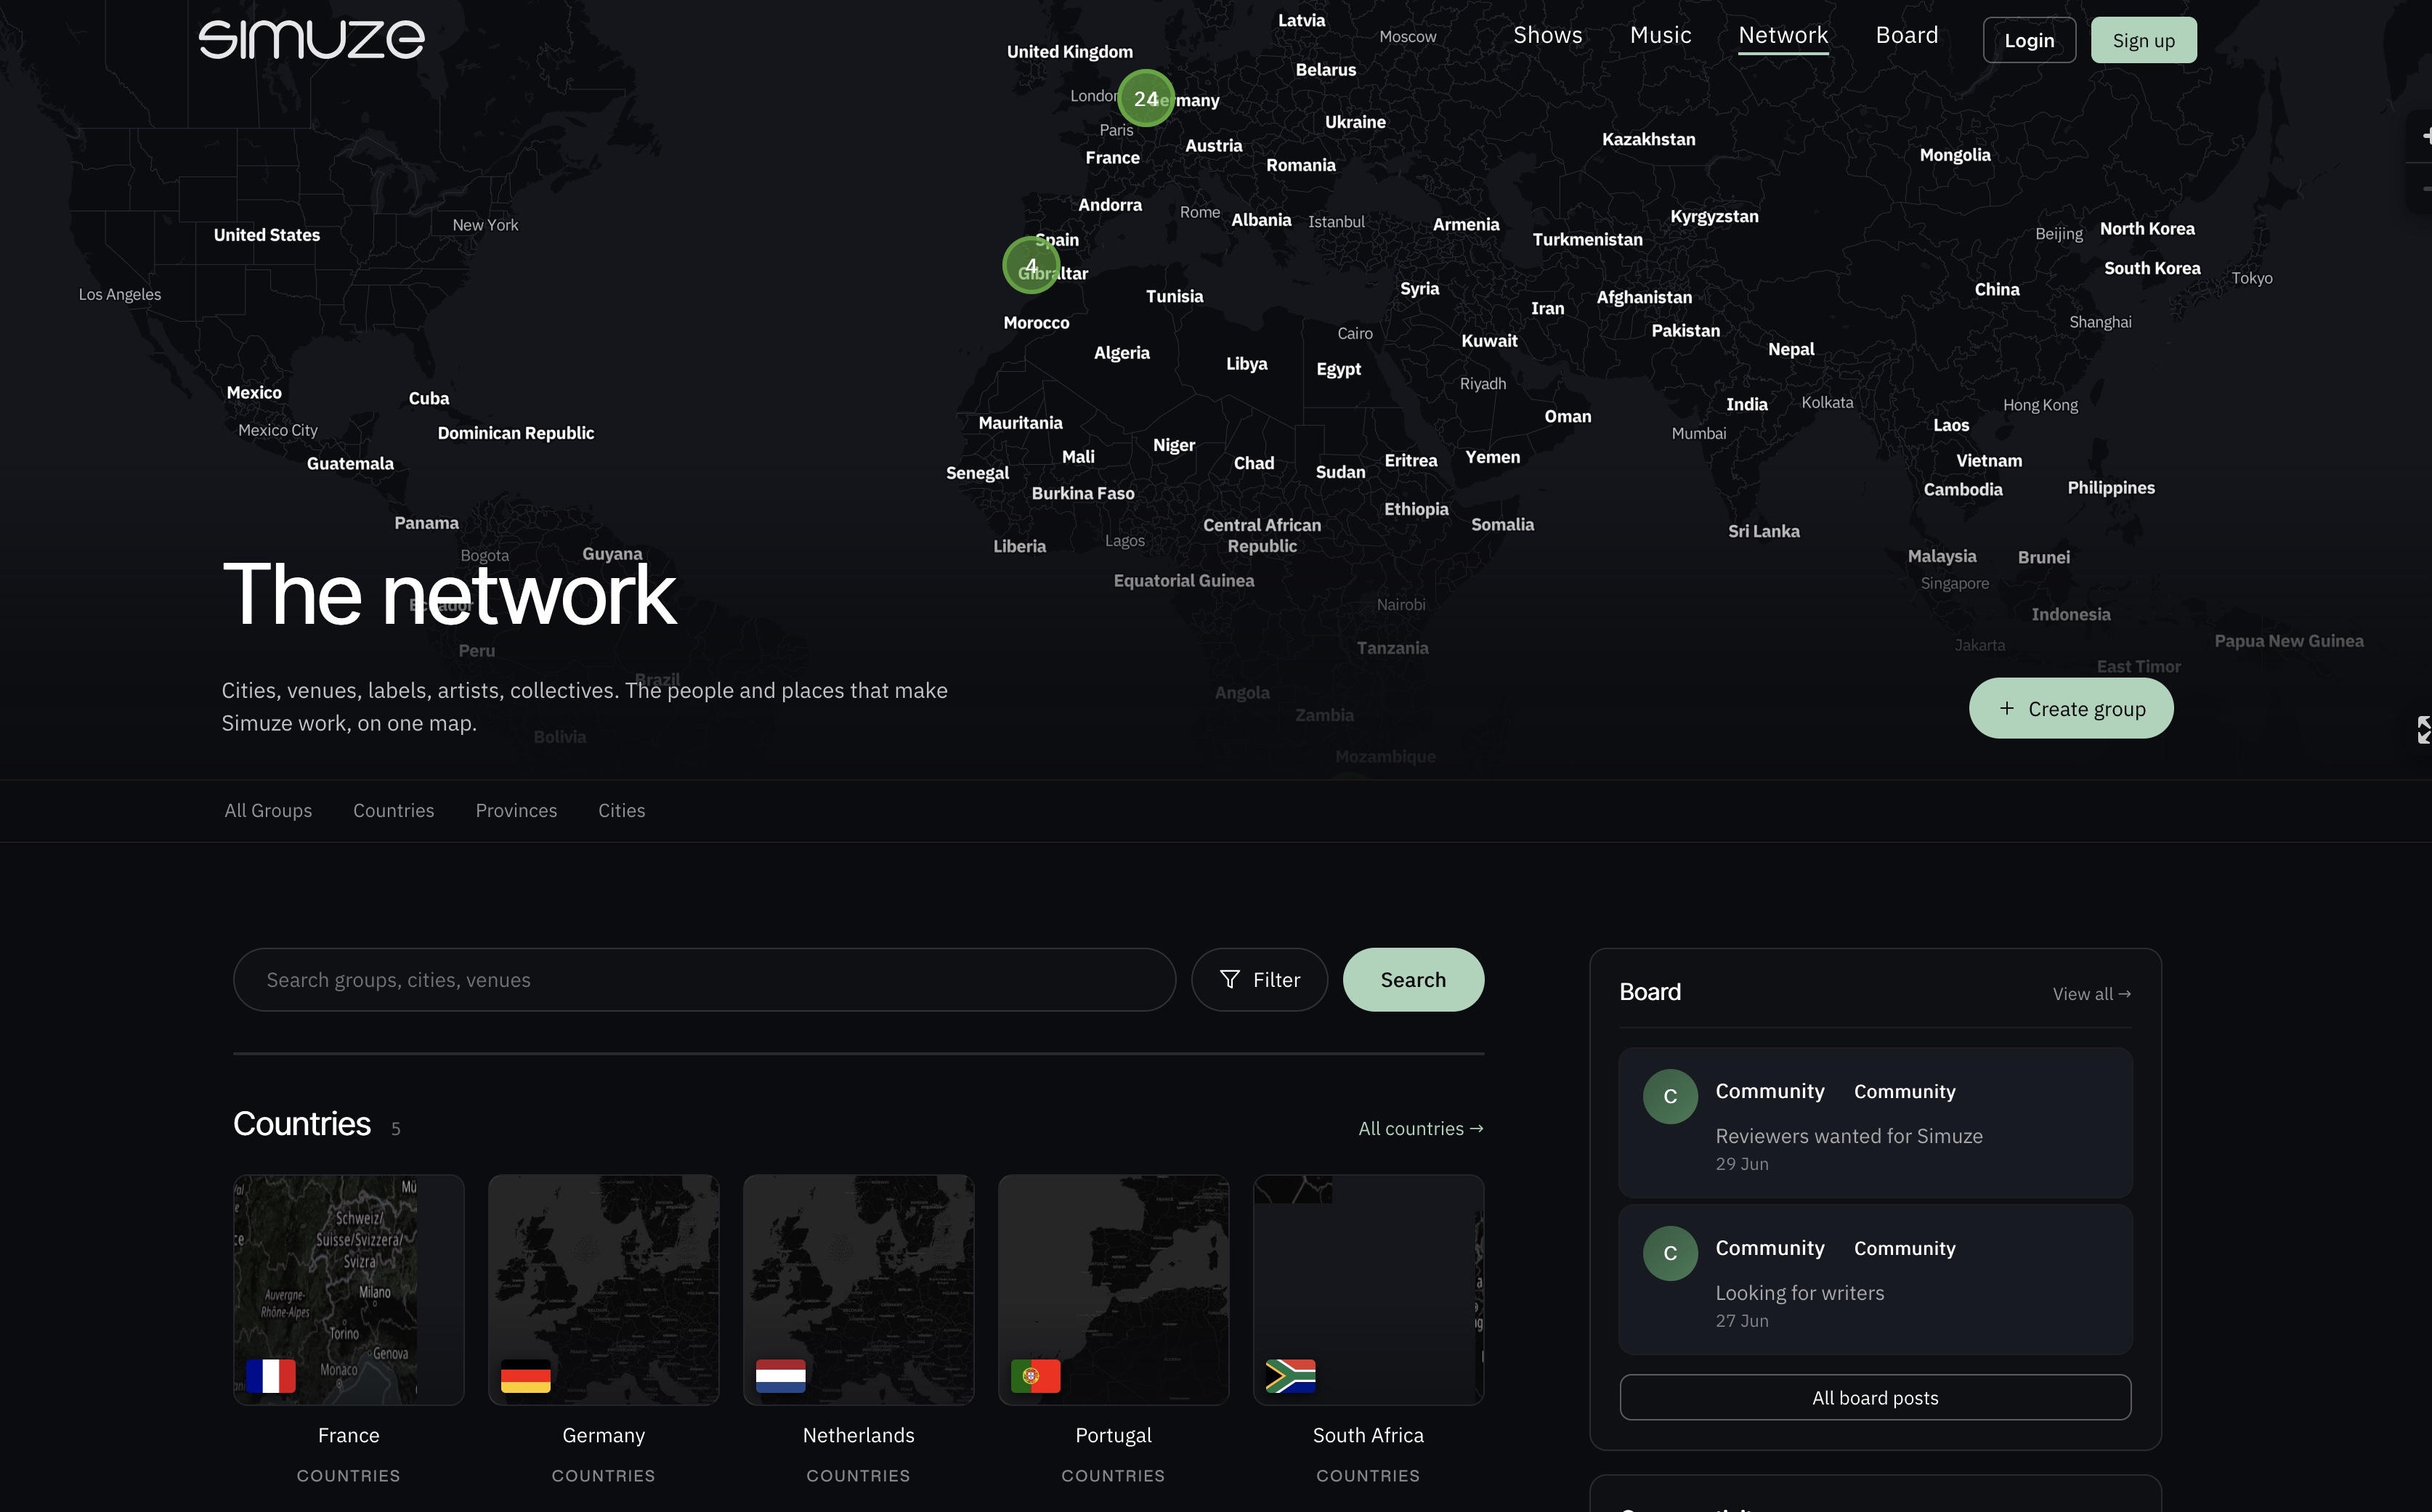Open the Board nav item
This screenshot has height=1512, width=2432.
coord(1906,35)
